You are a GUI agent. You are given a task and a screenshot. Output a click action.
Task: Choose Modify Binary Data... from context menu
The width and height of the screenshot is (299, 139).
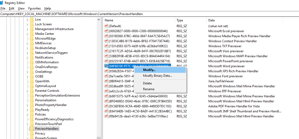tap(160, 76)
